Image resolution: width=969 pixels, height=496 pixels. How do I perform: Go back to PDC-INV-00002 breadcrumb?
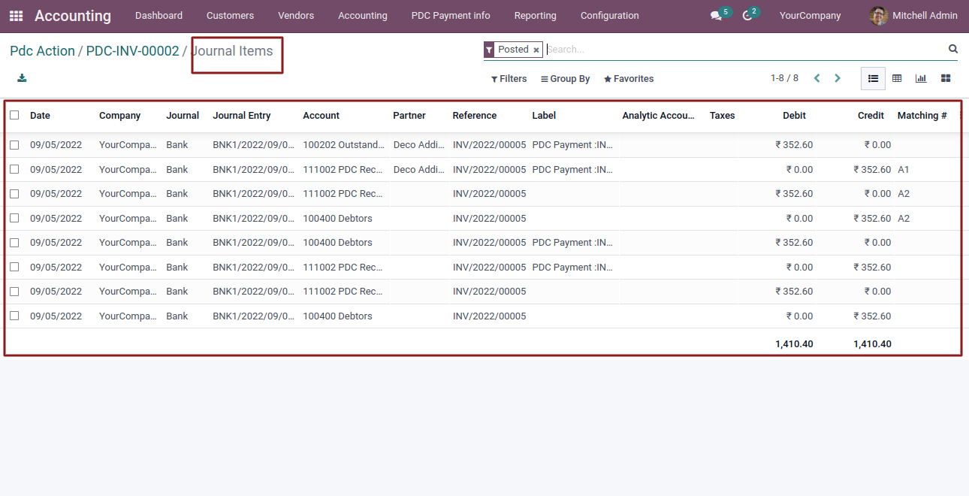pos(132,51)
